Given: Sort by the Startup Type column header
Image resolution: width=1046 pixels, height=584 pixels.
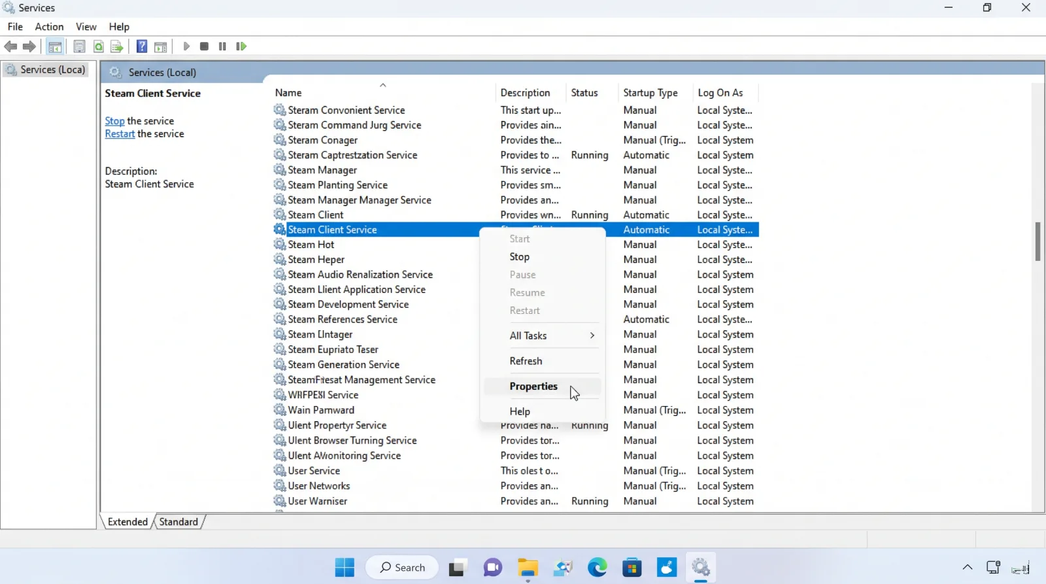Looking at the screenshot, I should [650, 93].
